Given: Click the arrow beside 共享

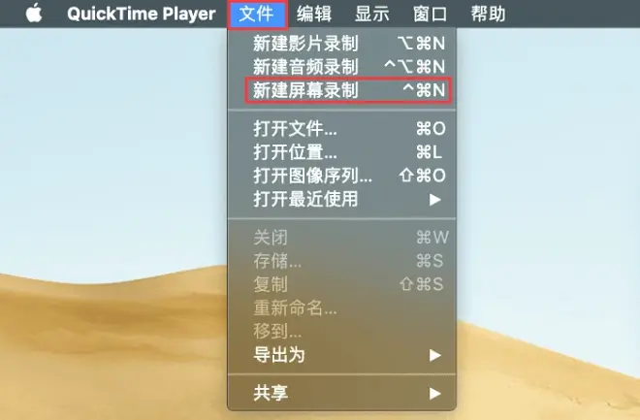Looking at the screenshot, I should click(x=435, y=394).
